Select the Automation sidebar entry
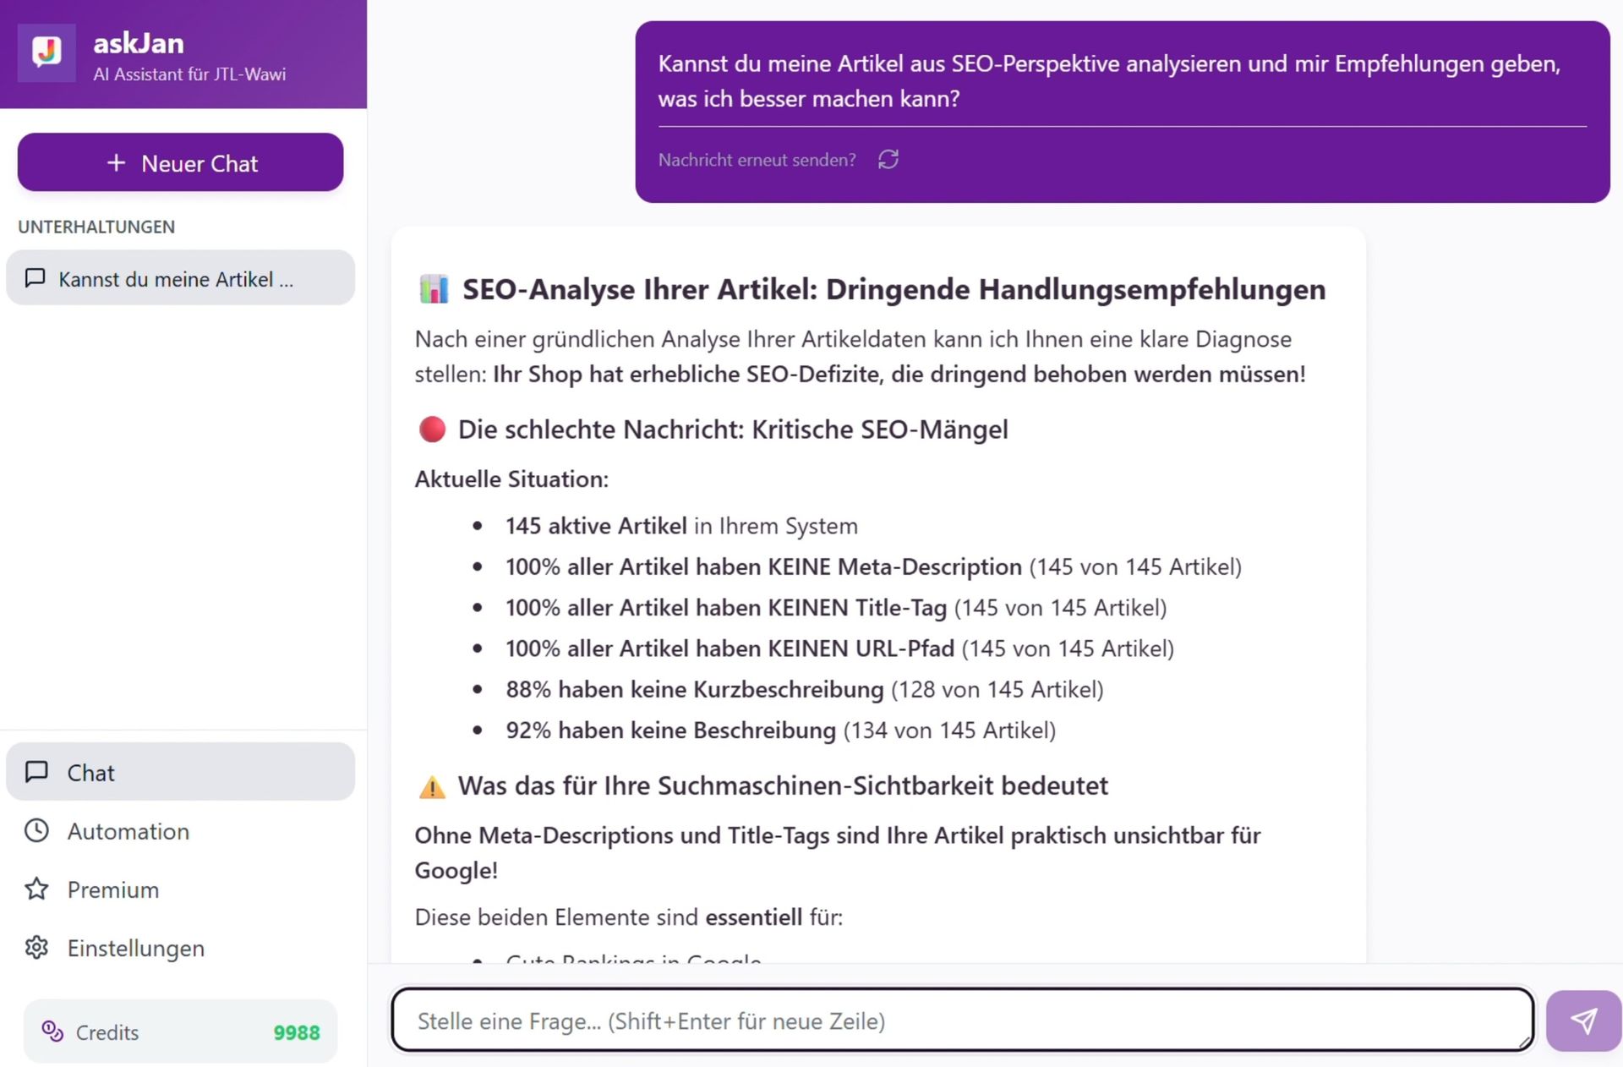This screenshot has height=1067, width=1623. [128, 831]
